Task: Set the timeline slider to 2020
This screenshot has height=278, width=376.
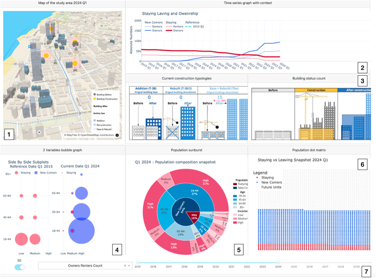Action: point(216,263)
